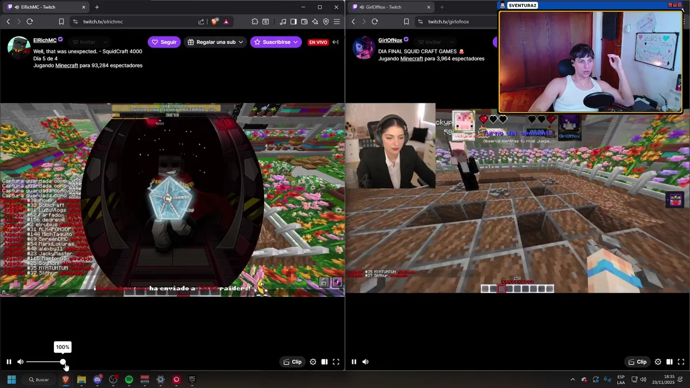Open the Minecraft category link under ElRichMC
The width and height of the screenshot is (690, 388).
click(x=67, y=65)
